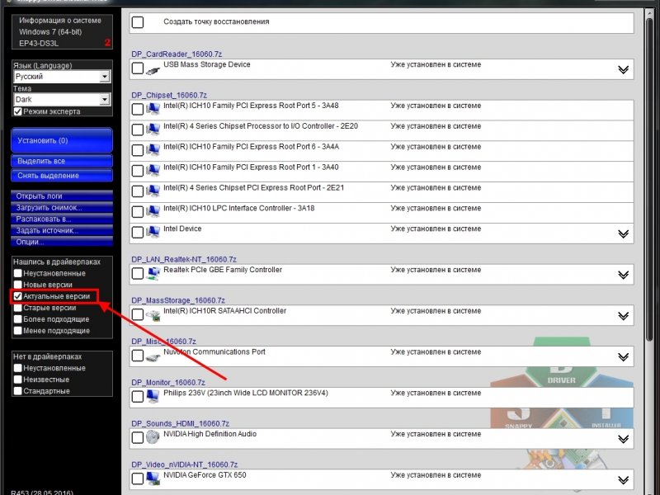The image size is (660, 495).
Task: Click the DP_MassStorage_16060.7z header
Action: click(x=178, y=300)
